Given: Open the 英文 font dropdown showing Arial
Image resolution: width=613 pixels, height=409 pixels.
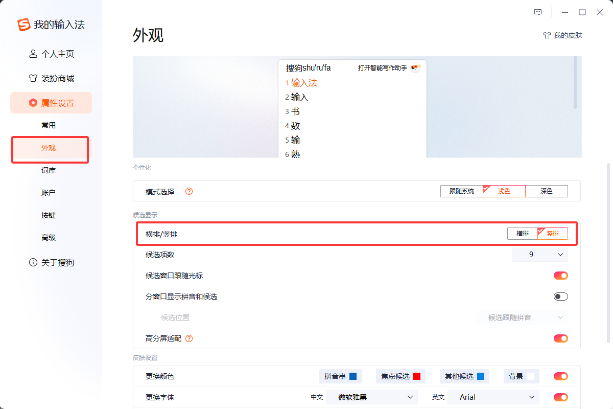Looking at the screenshot, I should pyautogui.click(x=493, y=397).
